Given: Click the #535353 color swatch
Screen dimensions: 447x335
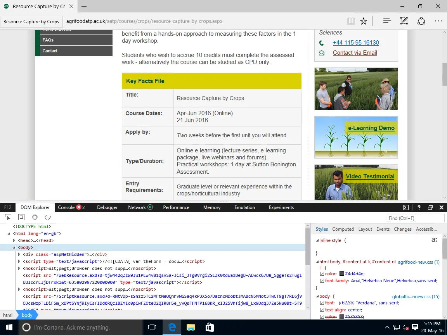Looking at the screenshot, I should pyautogui.click(x=342, y=317).
